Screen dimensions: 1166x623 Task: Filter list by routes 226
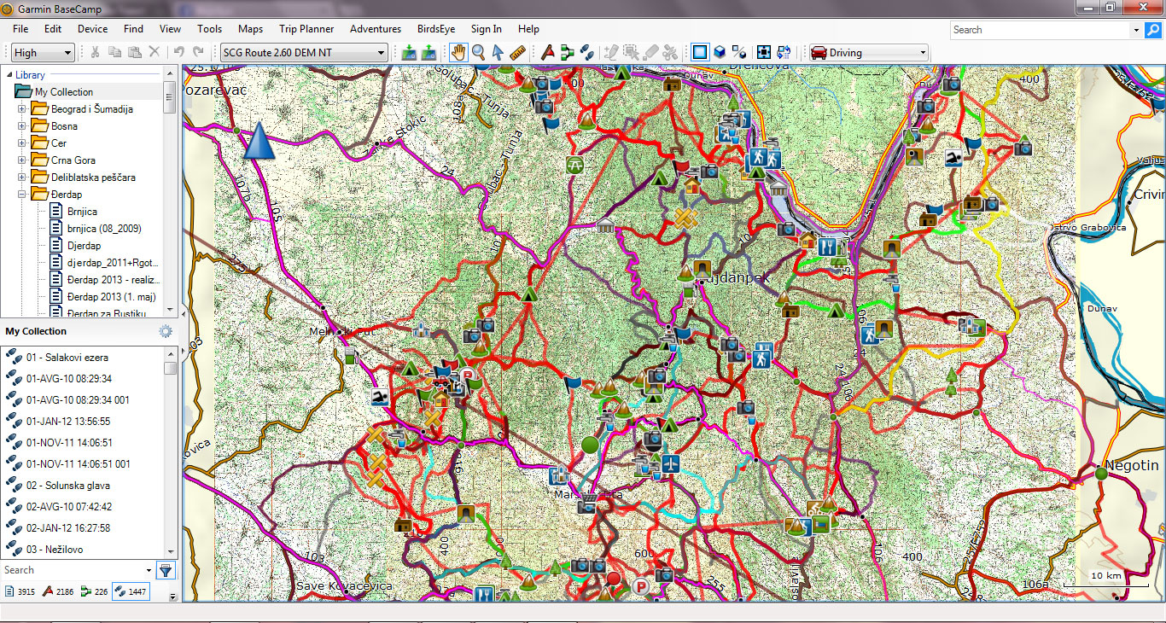(94, 591)
